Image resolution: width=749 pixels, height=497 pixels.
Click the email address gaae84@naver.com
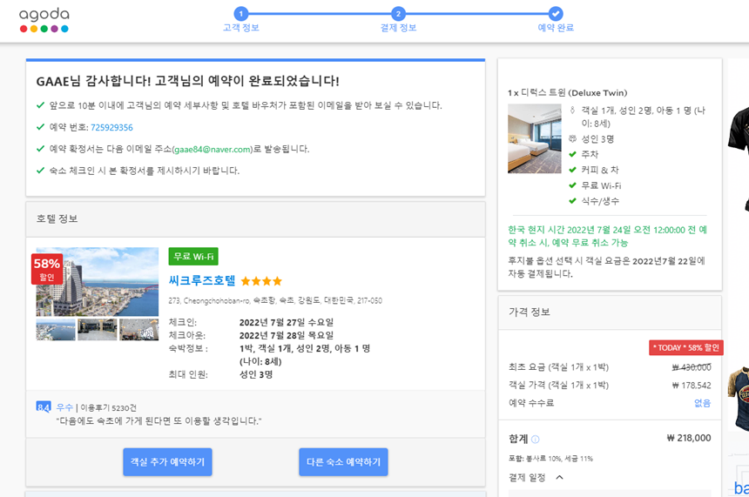tap(213, 150)
